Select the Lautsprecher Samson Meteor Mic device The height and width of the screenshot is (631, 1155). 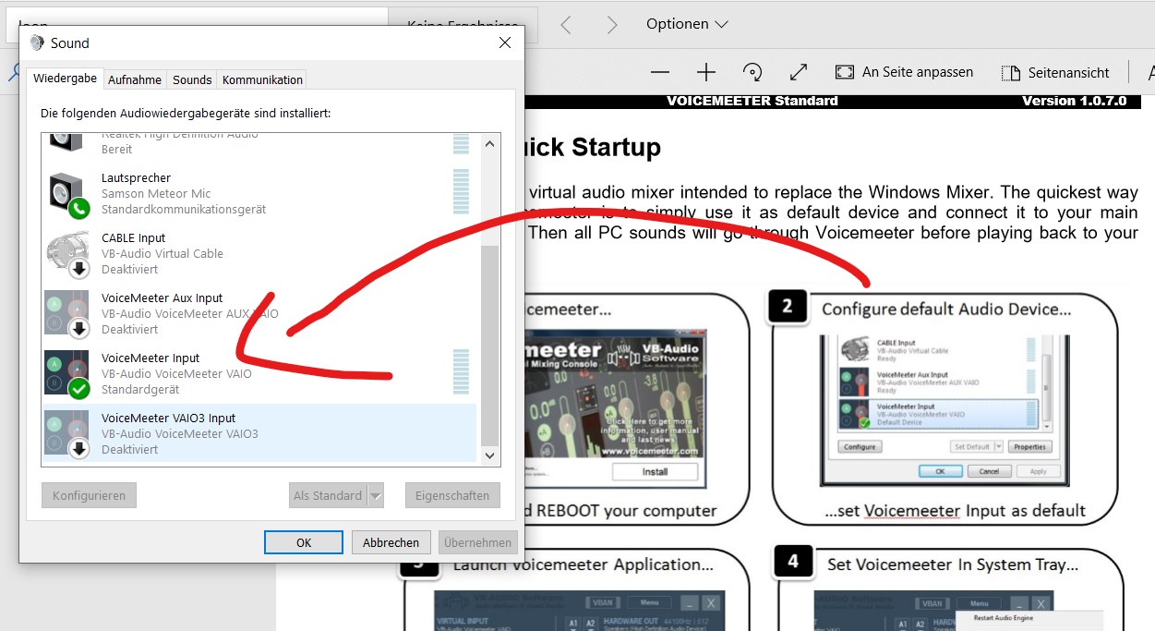coord(183,193)
